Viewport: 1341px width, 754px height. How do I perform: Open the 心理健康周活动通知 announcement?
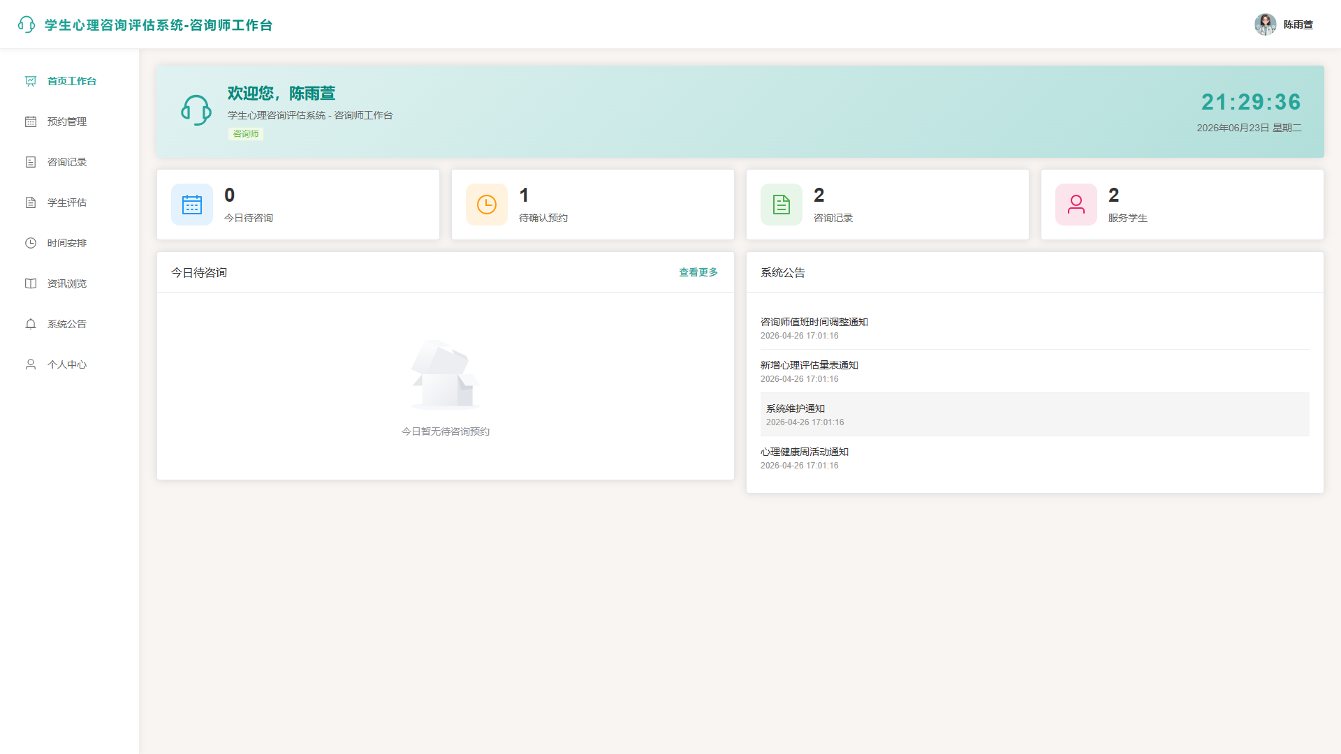[x=1035, y=458]
